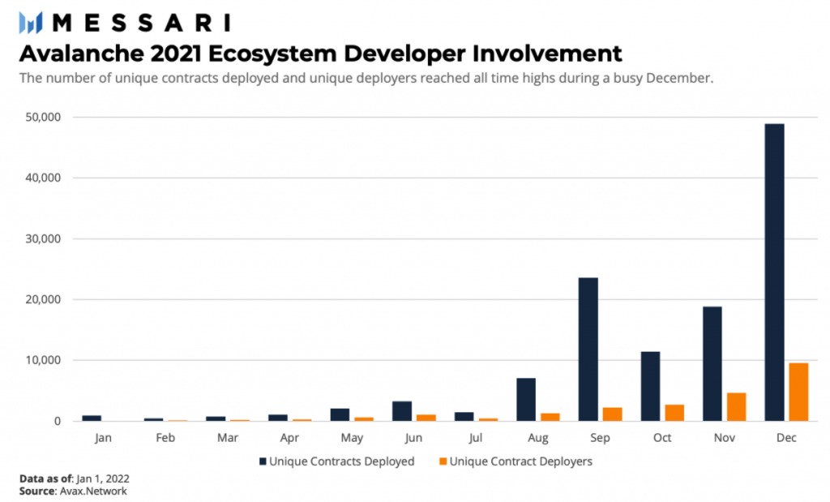The height and width of the screenshot is (502, 830).
Task: Click the Sep x-axis label
Action: (x=601, y=439)
